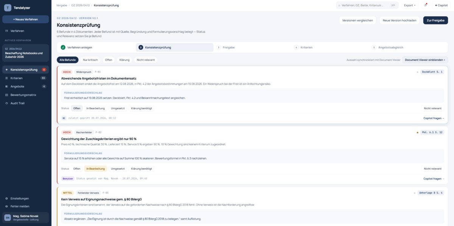This screenshot has height=226, width=454.
Task: Click the Konsistenzprüfung diamond sidebar icon
Action: [x=7, y=70]
